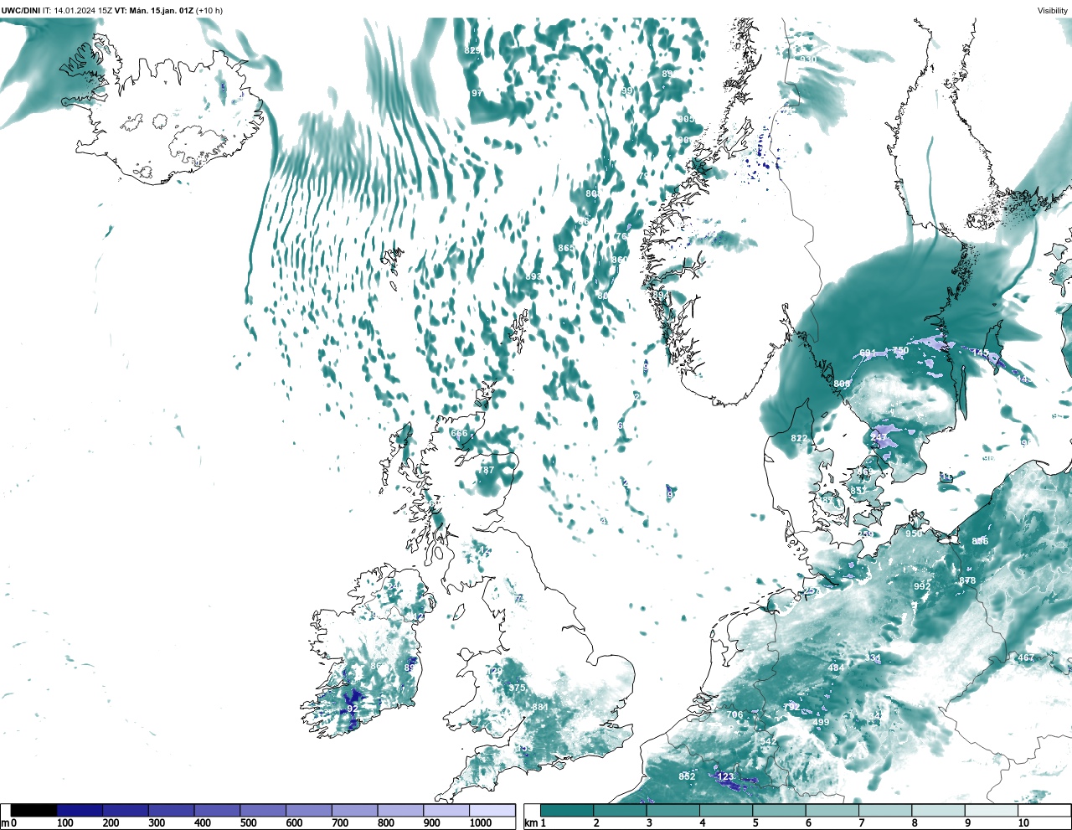Click the 992 value over northern Germany
The image size is (1072, 830).
(x=921, y=586)
